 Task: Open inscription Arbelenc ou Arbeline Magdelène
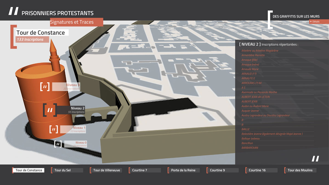tap(260, 51)
